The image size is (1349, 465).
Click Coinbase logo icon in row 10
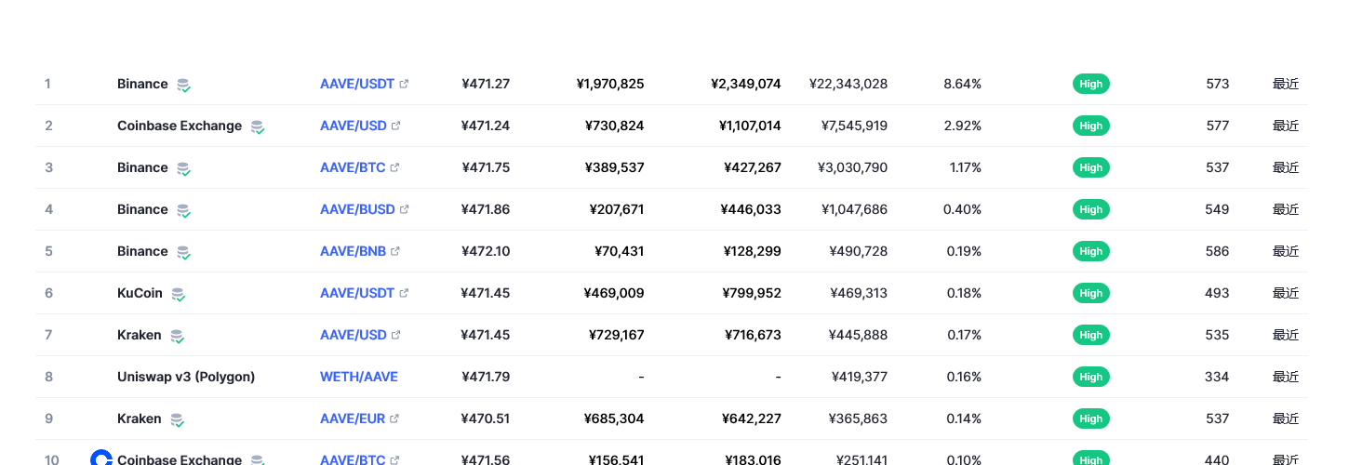click(101, 458)
